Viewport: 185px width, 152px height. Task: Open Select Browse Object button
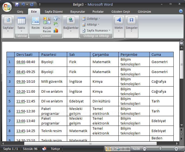(x=181, y=134)
